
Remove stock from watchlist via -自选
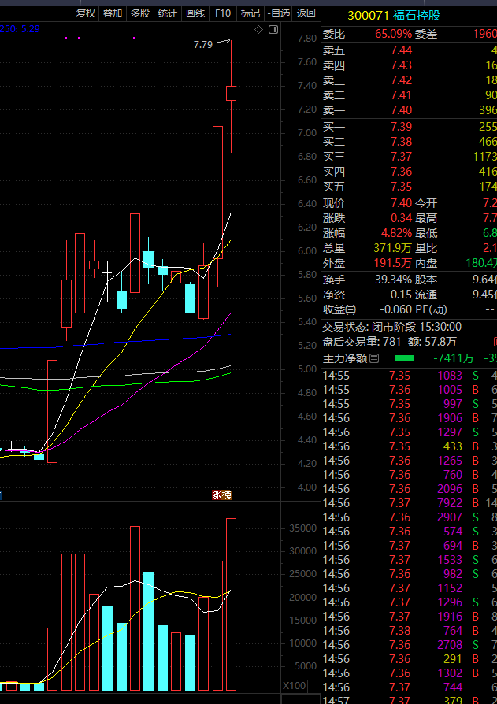coord(278,13)
